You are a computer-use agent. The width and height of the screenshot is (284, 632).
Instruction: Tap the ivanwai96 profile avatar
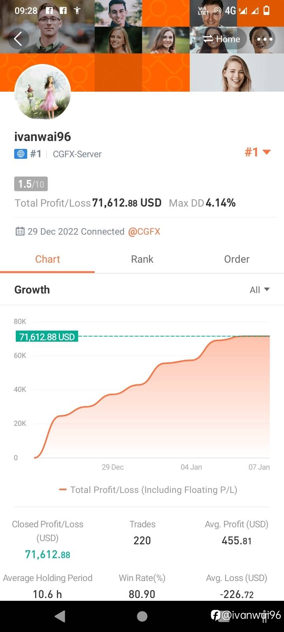pos(43,92)
